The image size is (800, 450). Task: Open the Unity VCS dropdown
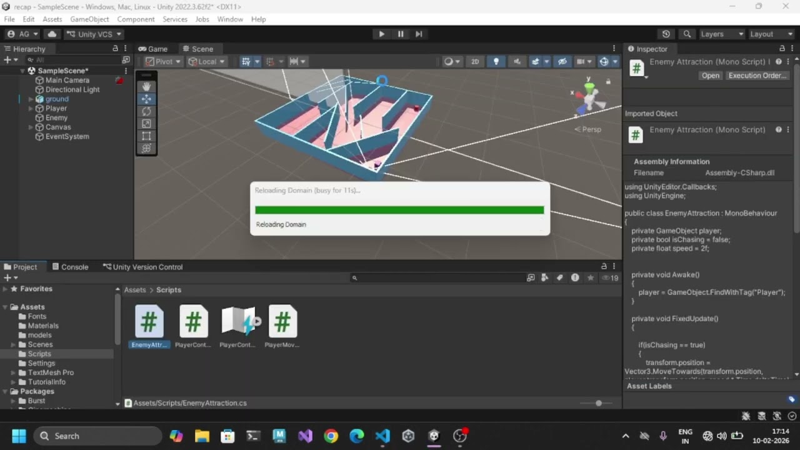click(x=94, y=34)
